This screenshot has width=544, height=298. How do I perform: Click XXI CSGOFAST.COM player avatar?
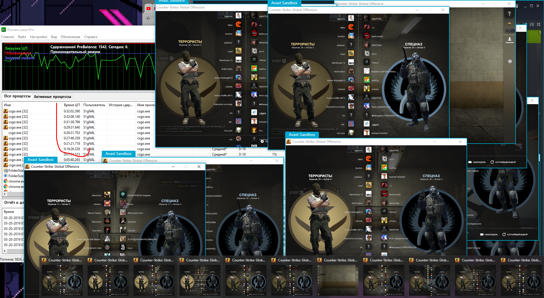point(107,247)
